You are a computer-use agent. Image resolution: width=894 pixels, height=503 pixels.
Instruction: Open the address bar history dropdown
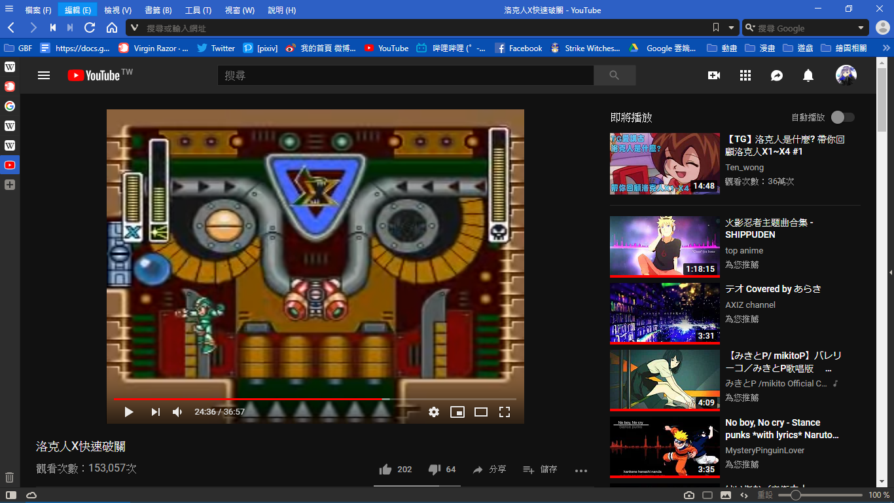click(x=732, y=28)
